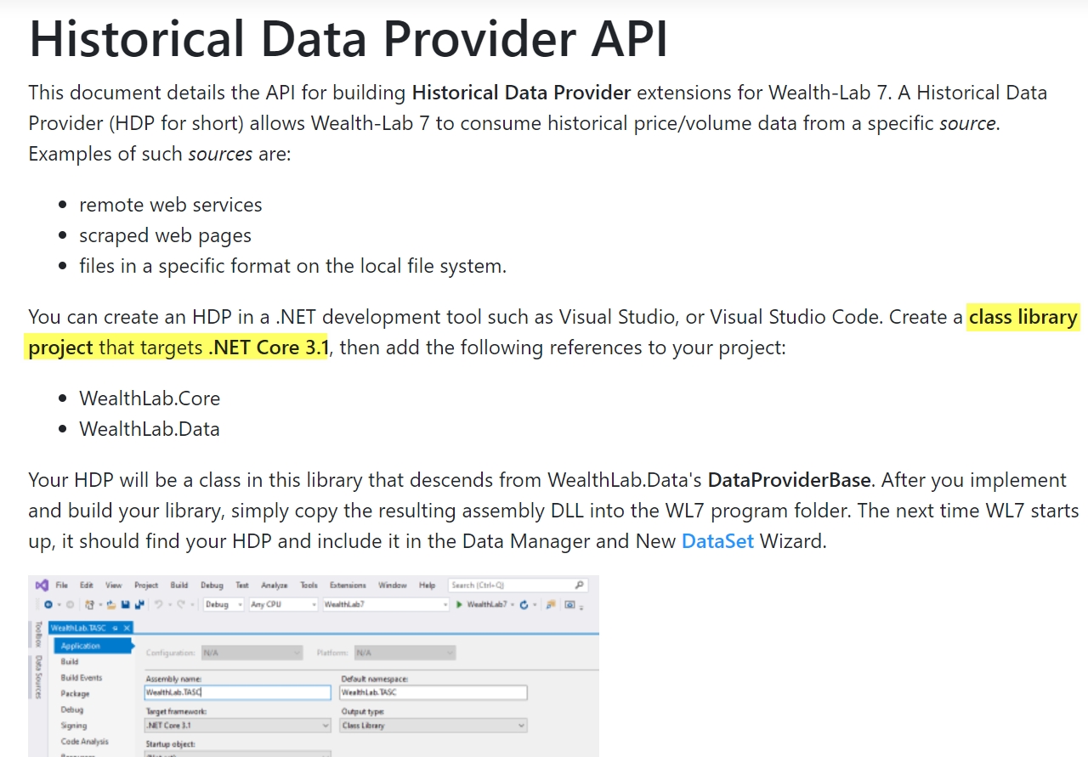1088x757 pixels.
Task: Select the Package properties page
Action: pyautogui.click(x=75, y=694)
